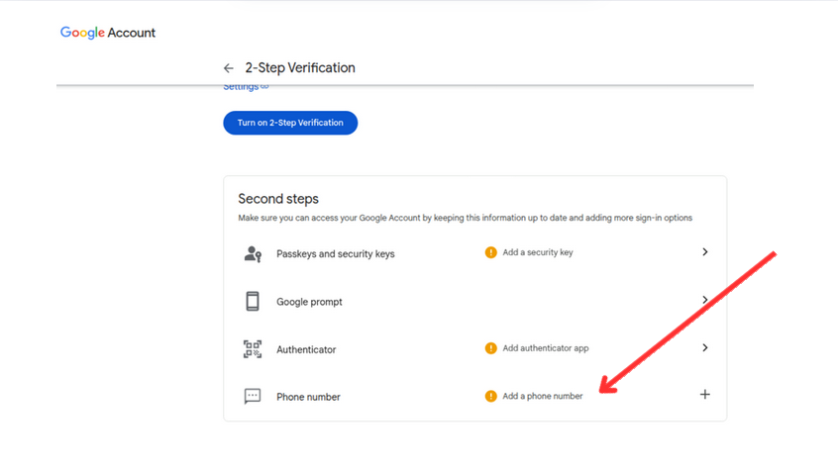Select the Google prompt label

309,302
